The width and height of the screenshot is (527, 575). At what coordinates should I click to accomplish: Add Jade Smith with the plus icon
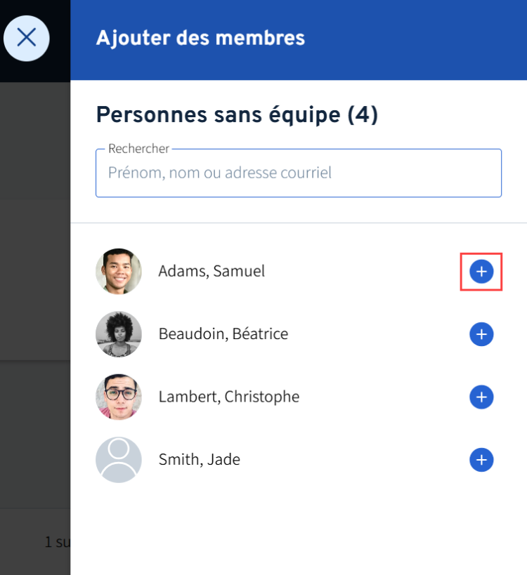click(x=481, y=459)
